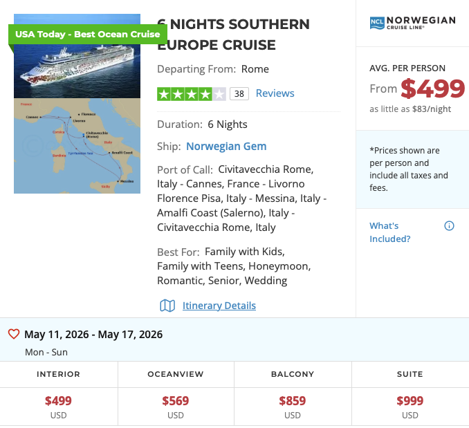Choose the Suite $999 cabin price
Screen dimensions: 469x428
(x=410, y=400)
